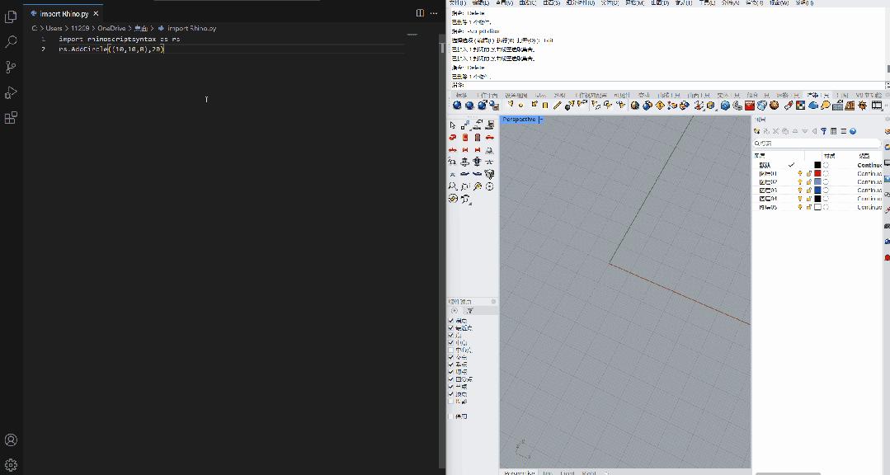Toggle the lightbulb visibility of 图层01

pos(799,174)
